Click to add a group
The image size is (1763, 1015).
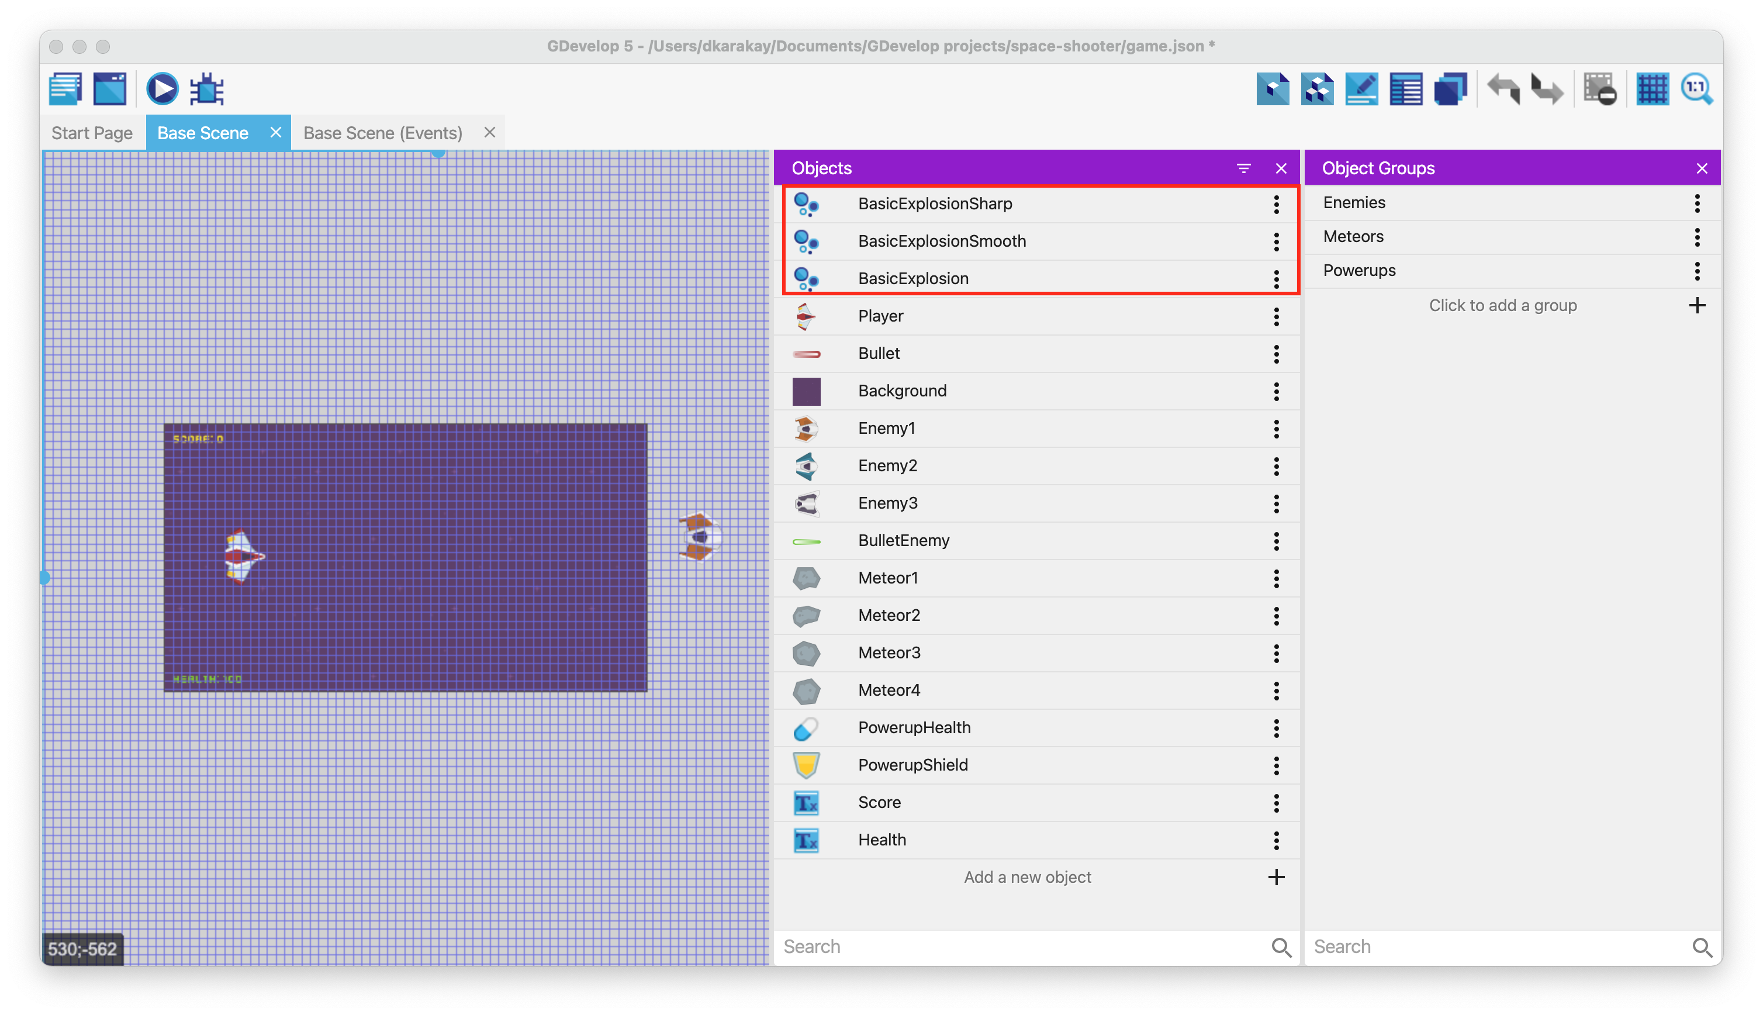click(x=1502, y=305)
